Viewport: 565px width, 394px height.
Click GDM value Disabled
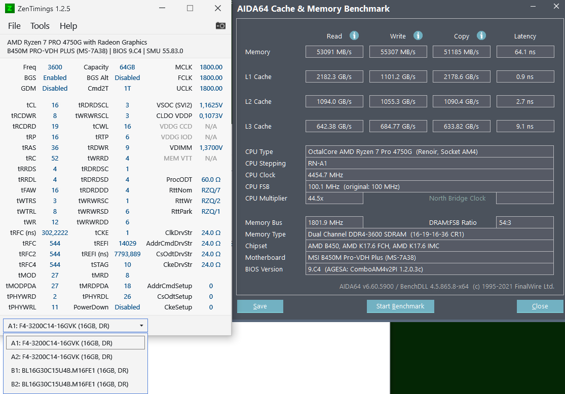point(55,88)
